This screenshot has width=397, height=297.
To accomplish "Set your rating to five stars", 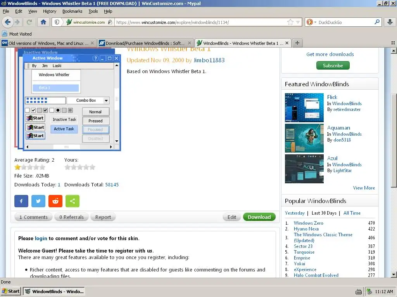I will 92,167.
